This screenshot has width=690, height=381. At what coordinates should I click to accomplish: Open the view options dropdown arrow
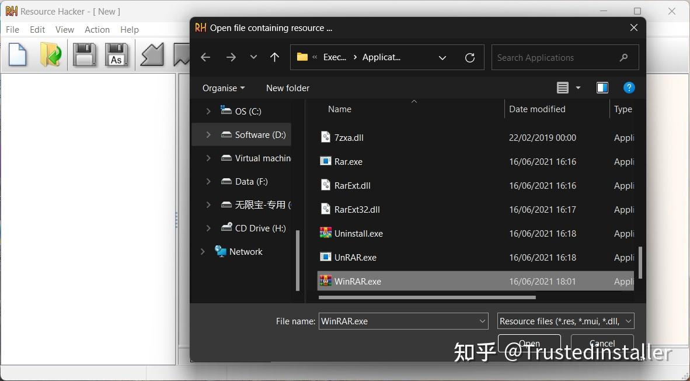point(579,88)
